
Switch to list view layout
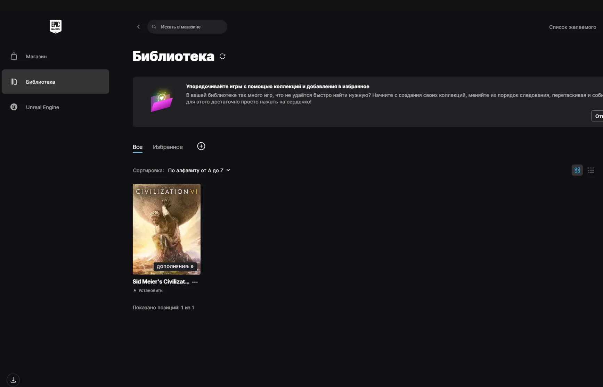pyautogui.click(x=591, y=170)
